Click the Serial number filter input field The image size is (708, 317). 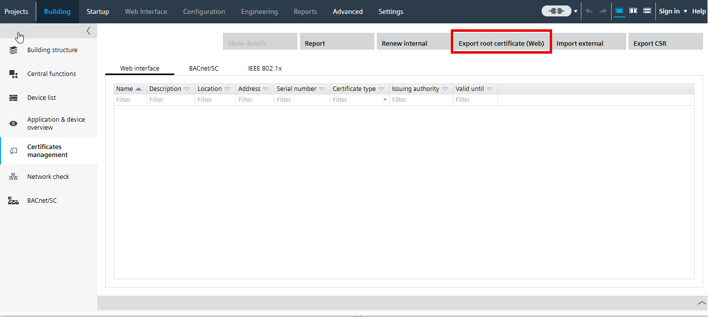[x=301, y=100]
